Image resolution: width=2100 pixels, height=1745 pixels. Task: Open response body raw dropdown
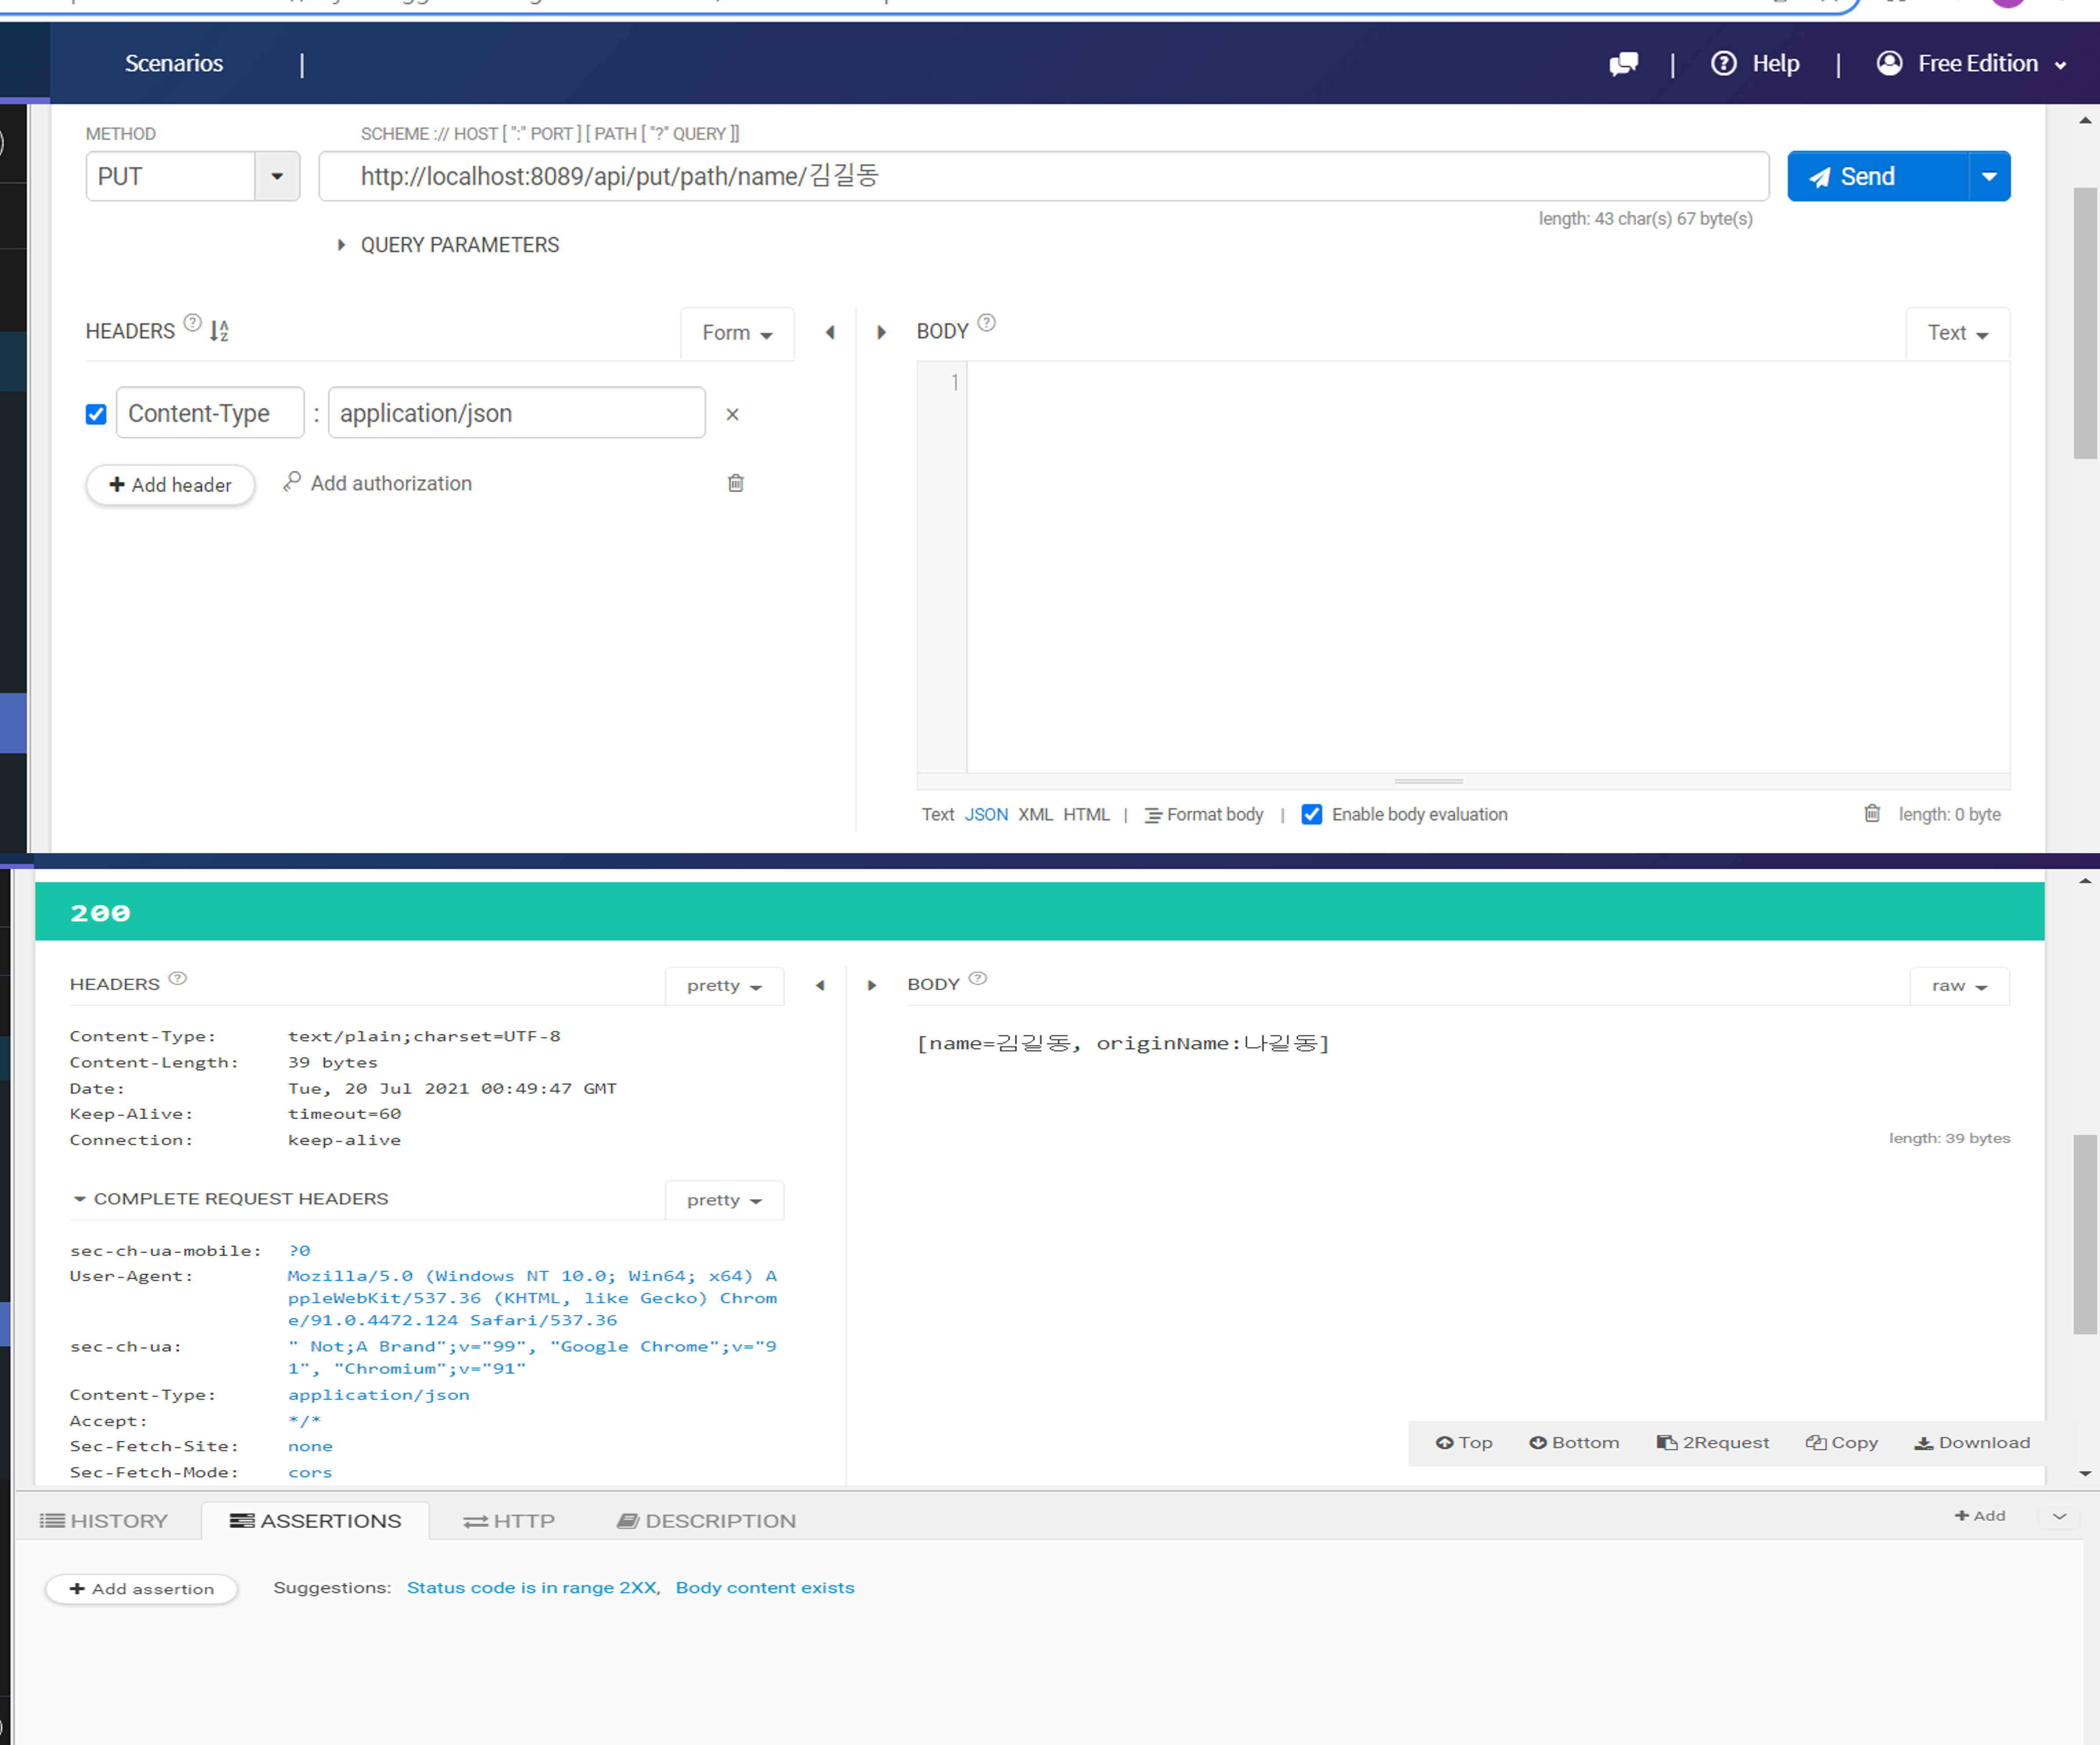1959,986
